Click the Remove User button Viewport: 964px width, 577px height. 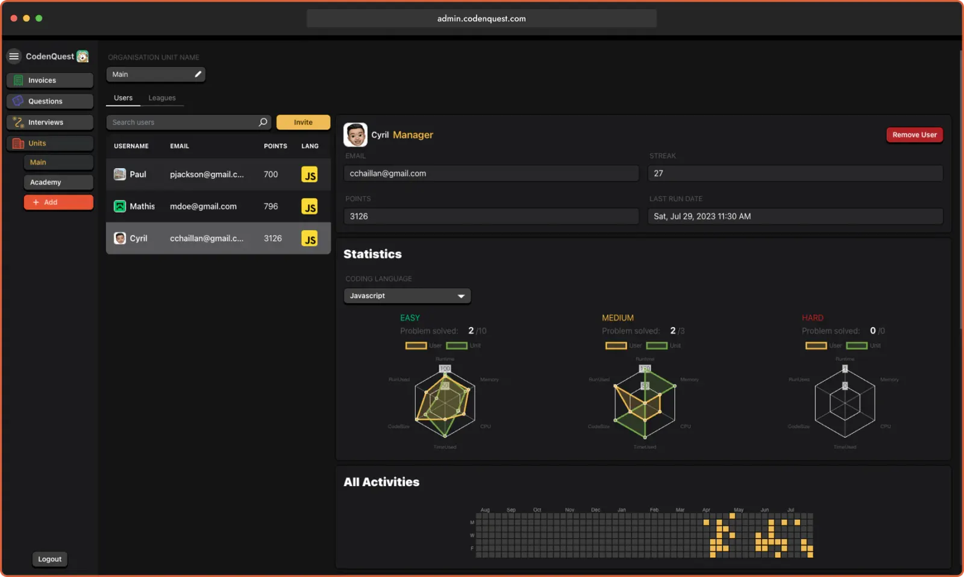[x=915, y=135]
